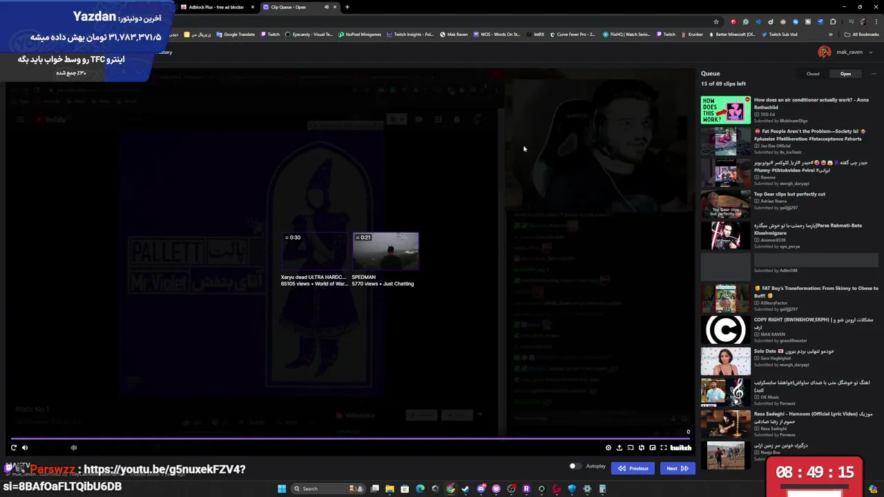884x497 pixels.
Task: Open the Mak Raven bookmark
Action: click(x=454, y=35)
